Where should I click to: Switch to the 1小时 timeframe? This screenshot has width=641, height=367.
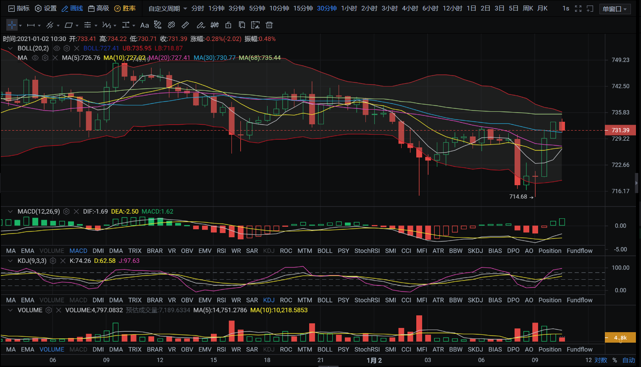349,8
